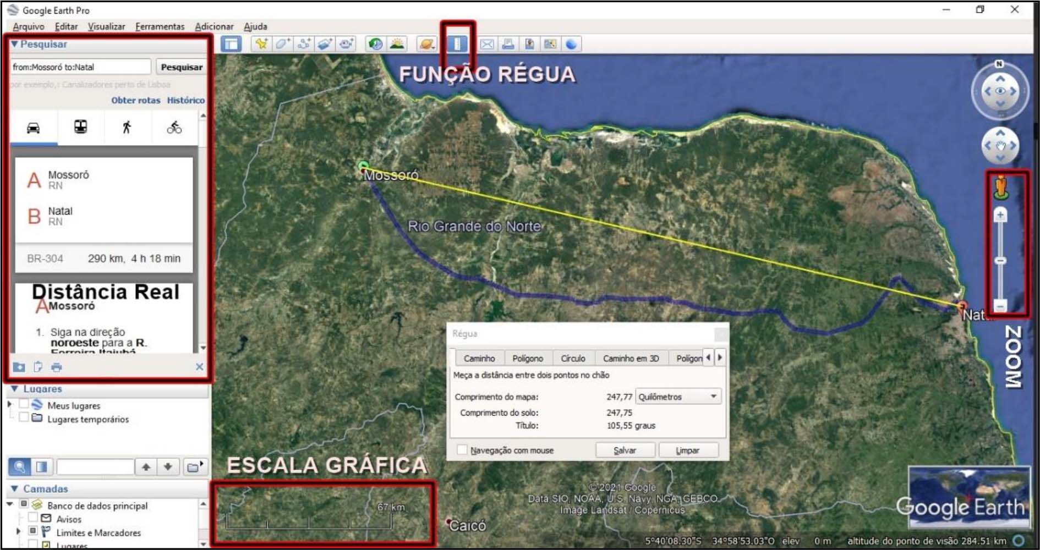Collapse the Camadas panel
This screenshot has height=550, width=1040.
pos(15,488)
